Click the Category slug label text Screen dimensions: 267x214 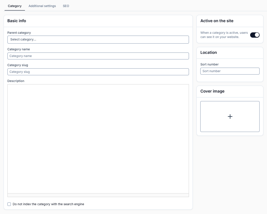coord(18,65)
